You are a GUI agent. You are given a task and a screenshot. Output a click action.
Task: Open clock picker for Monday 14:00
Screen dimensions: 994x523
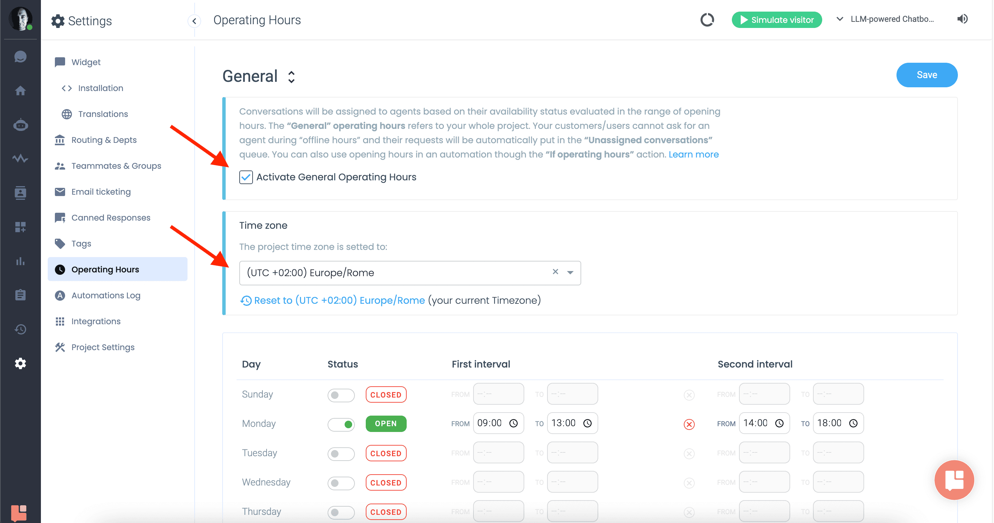[x=779, y=423]
